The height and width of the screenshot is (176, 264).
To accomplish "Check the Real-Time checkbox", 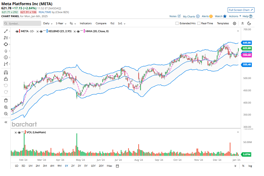I will tap(199, 23).
